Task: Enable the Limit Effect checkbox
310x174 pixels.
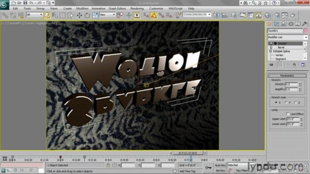Action: coord(288,114)
